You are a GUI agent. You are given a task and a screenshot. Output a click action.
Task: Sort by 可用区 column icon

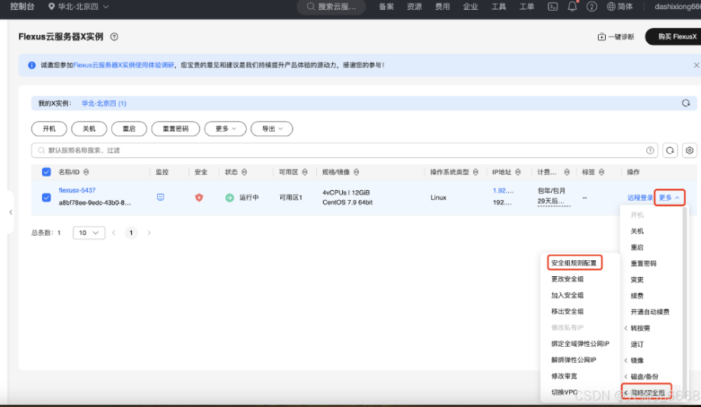[305, 172]
